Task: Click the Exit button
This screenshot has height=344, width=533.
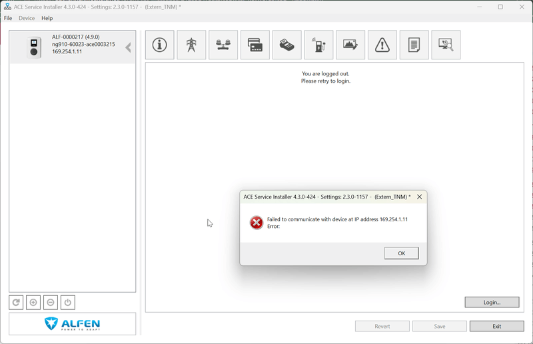Action: [x=496, y=326]
